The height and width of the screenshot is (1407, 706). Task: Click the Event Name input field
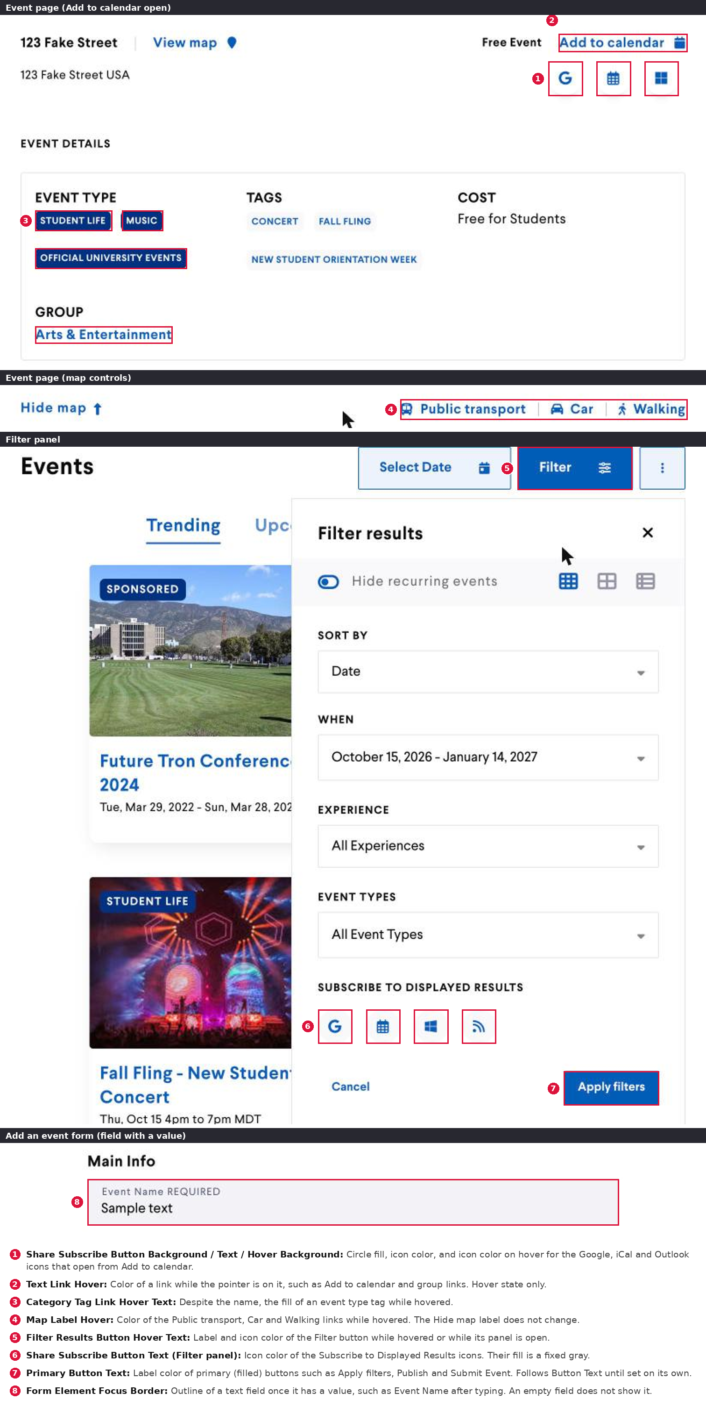coord(353,1202)
